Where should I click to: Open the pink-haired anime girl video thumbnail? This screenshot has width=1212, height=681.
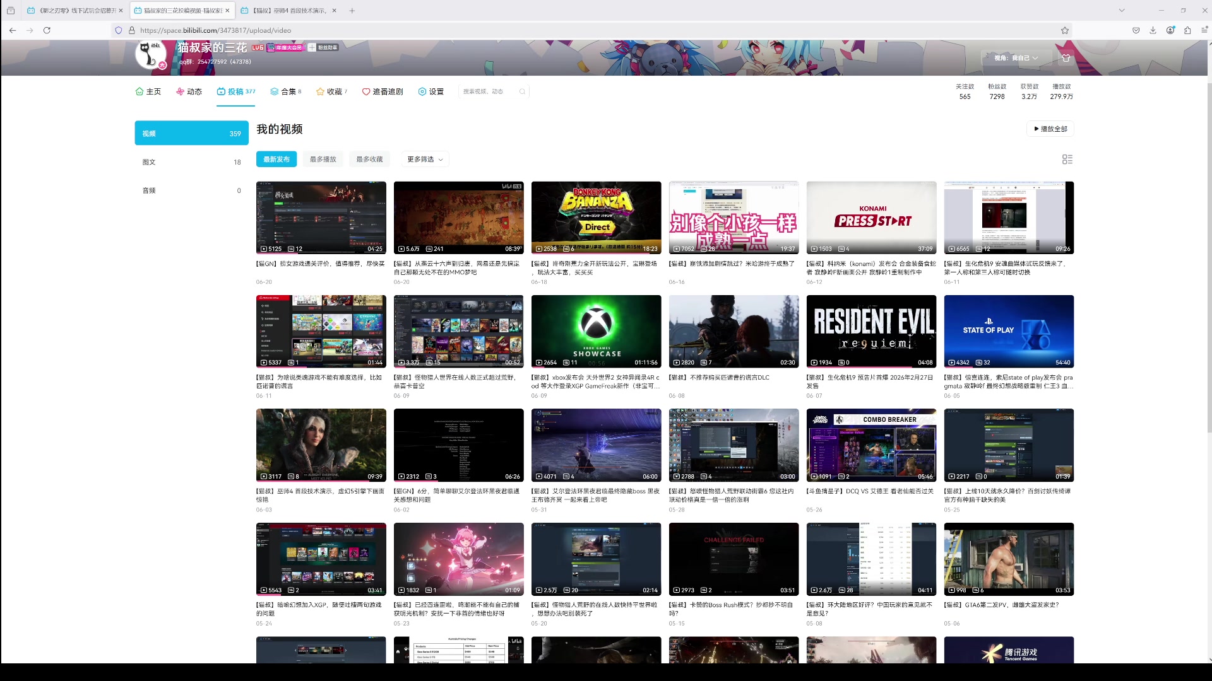click(x=459, y=559)
